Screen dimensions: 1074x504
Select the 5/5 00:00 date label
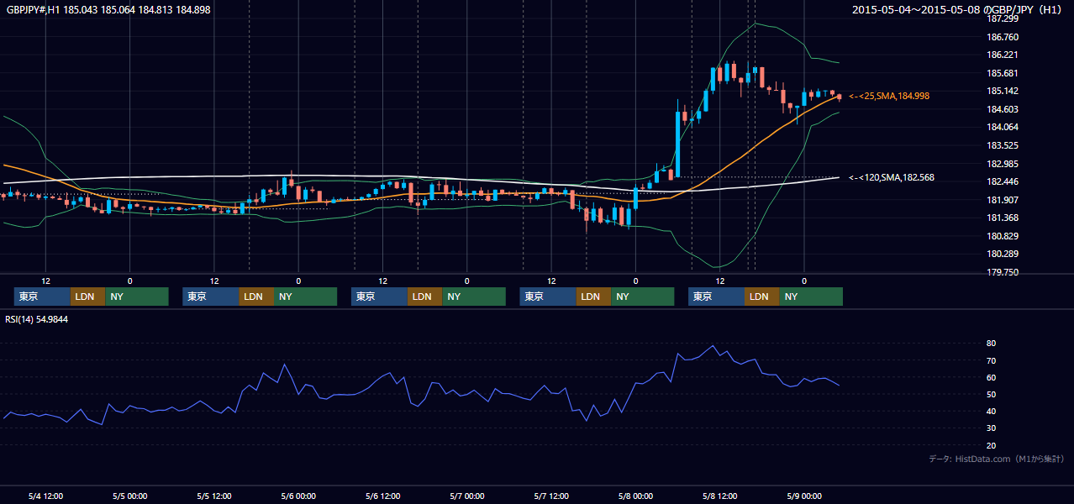pos(130,496)
